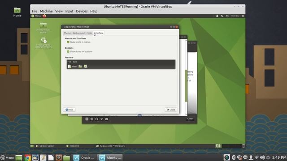Click the power/session icon in guest panel
The image size is (287, 161).
[243, 16]
